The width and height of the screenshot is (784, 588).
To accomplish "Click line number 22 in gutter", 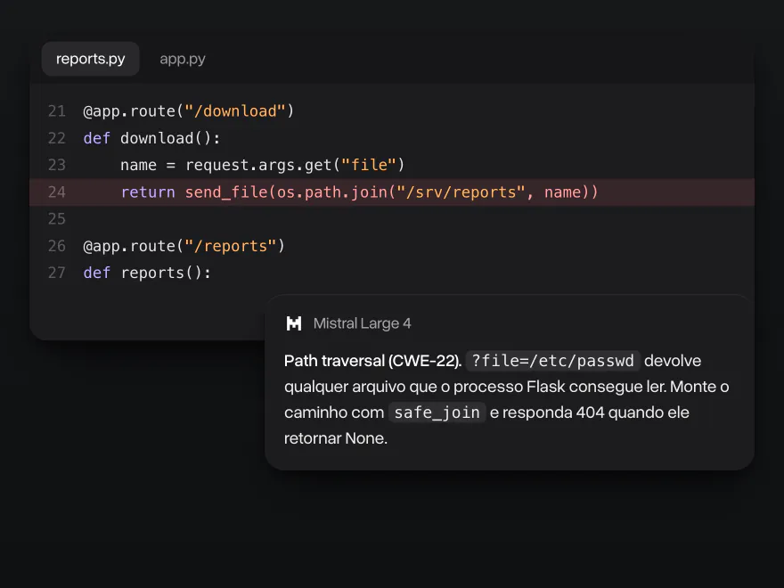I will point(57,138).
